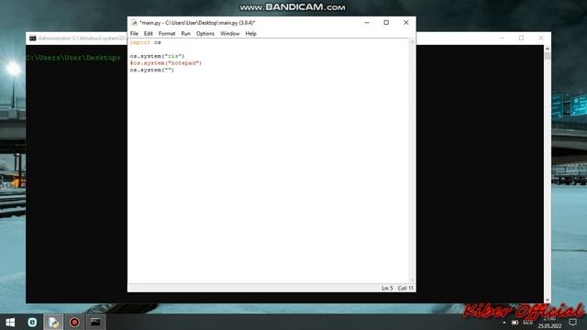Screen dimensions: 587x330
Task: Click the Col: 11 status bar indicator
Action: click(x=405, y=288)
